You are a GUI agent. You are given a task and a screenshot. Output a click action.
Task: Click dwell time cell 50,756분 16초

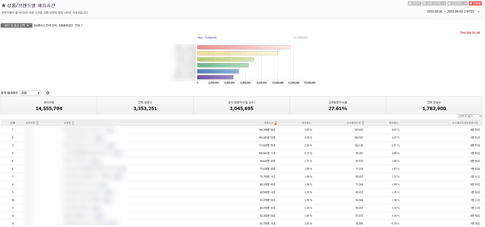click(268, 224)
